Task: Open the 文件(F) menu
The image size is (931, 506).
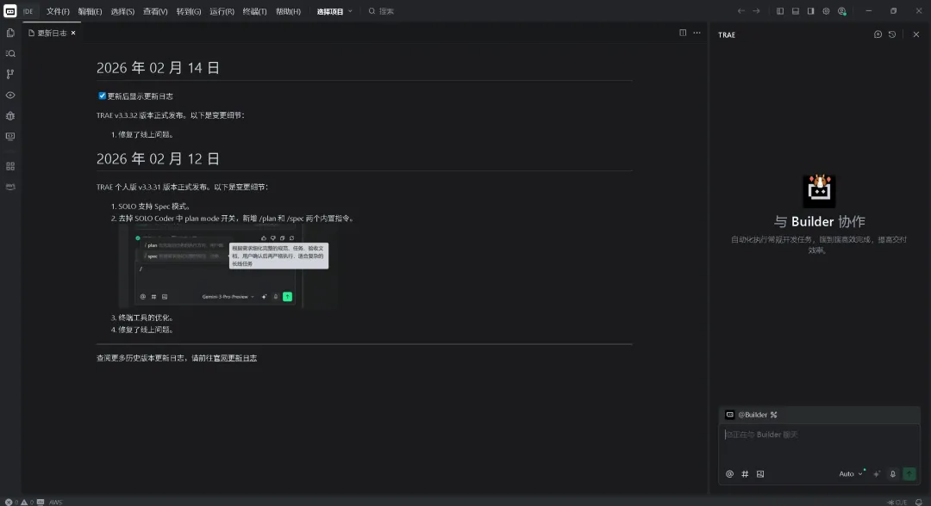Action: coord(58,11)
